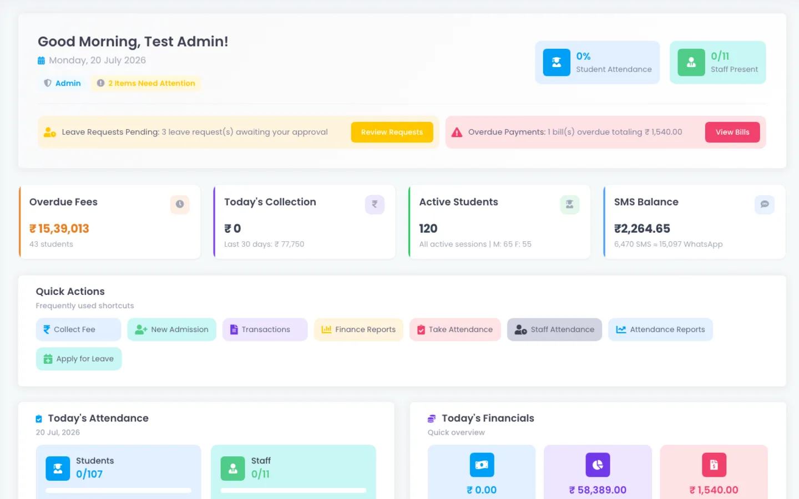799x499 pixels.
Task: Click 'Good Morning, Test Admin!' greeting
Action: [x=133, y=42]
